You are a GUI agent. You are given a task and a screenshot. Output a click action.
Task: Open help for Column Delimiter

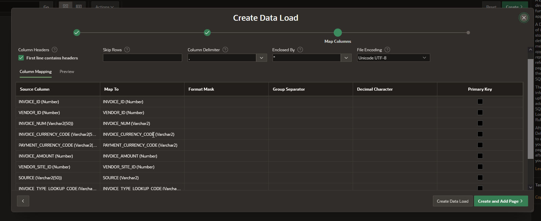coord(225,50)
